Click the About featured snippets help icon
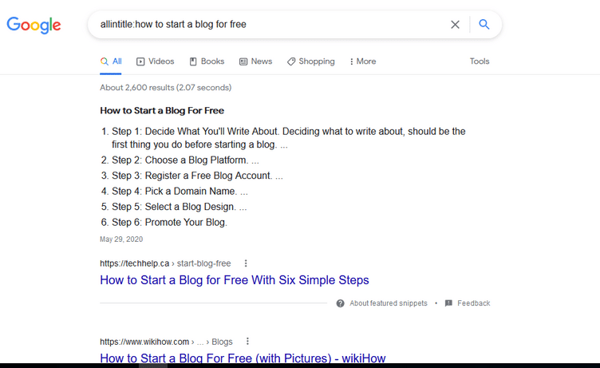Viewport: 600px width, 368px height. click(x=340, y=303)
